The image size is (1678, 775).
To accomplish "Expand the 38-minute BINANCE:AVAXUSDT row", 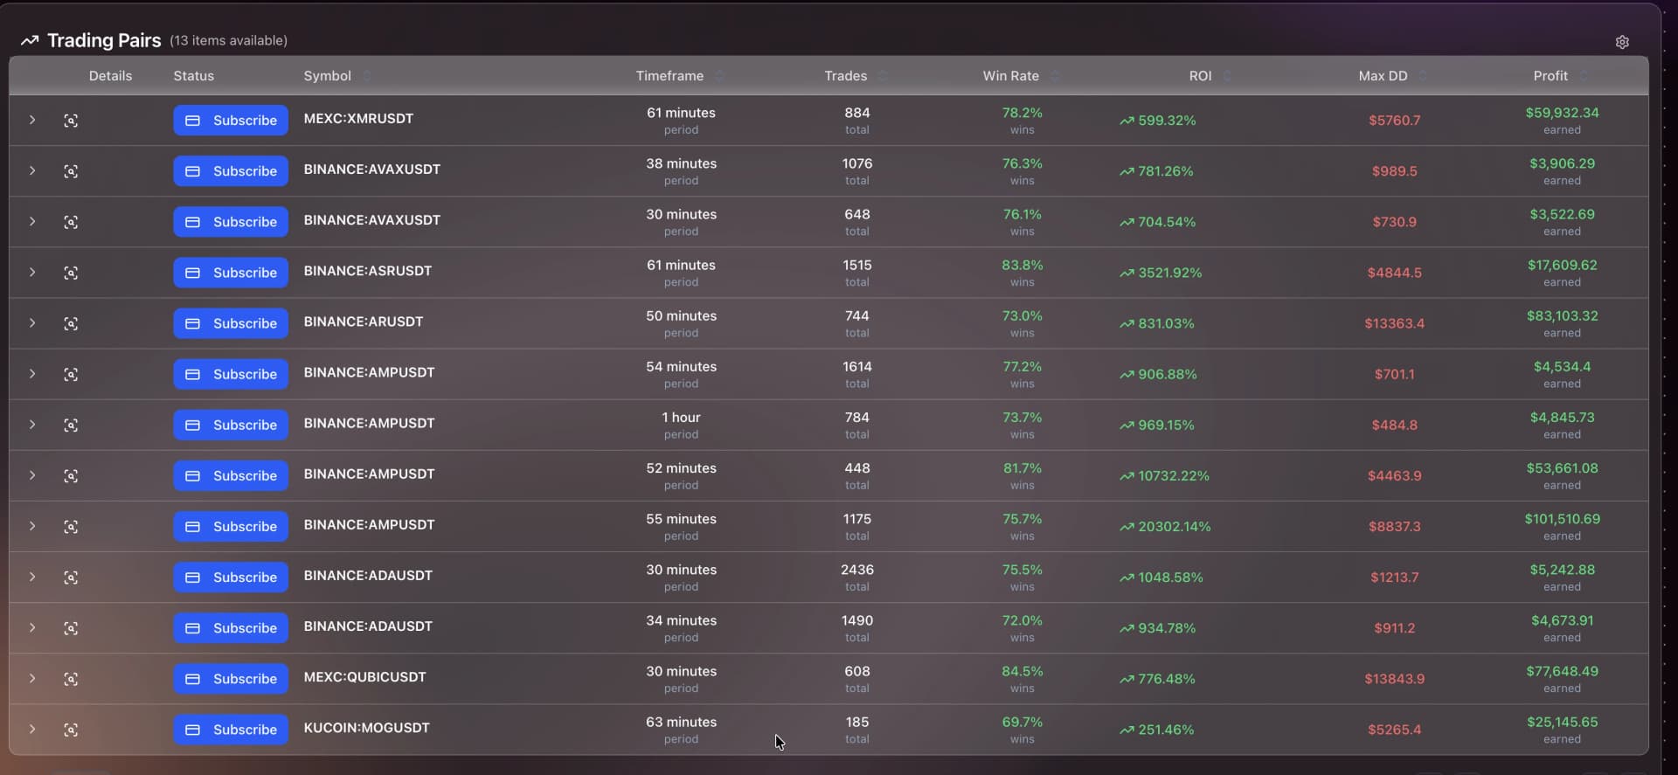I will pos(33,171).
